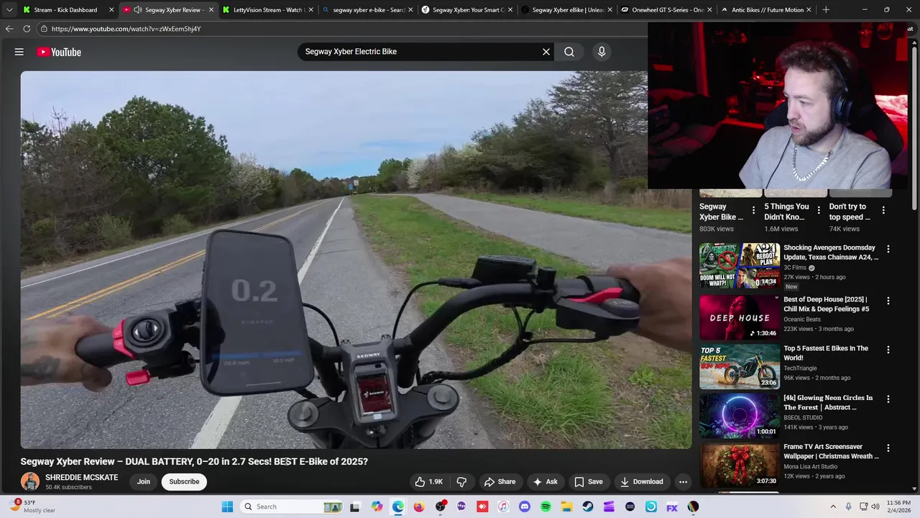Open options for Segway Xyber Bike 803K video
The width and height of the screenshot is (920, 518).
tap(754, 210)
